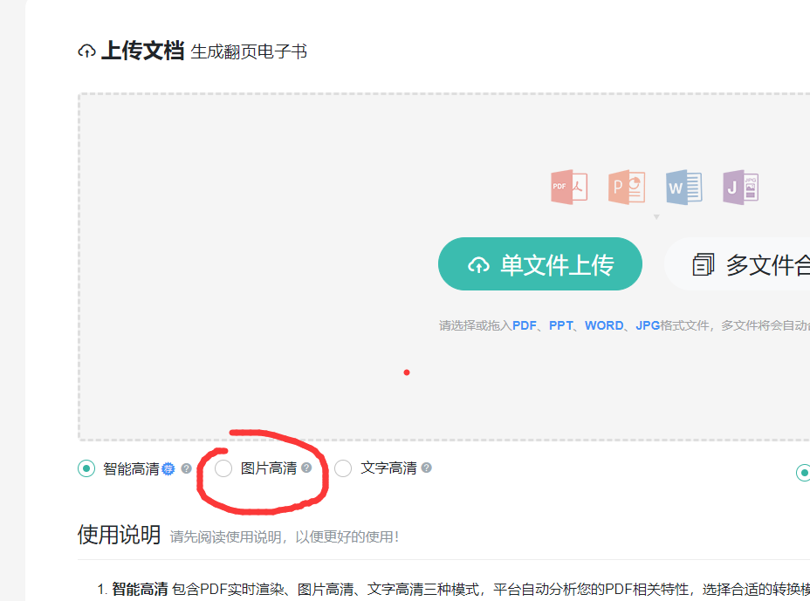Viewport: 810px width, 601px height.
Task: Click the blue PDF text in the hint
Action: [525, 325]
